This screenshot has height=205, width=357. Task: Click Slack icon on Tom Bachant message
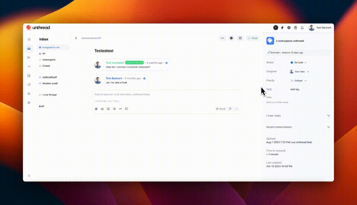(x=144, y=78)
